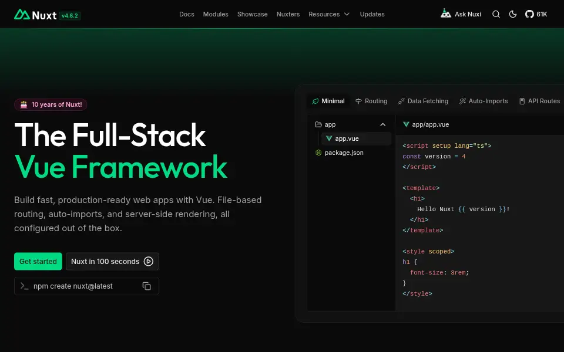Switch to the Routing tab
Screen dimensions: 564x352
pyautogui.click(x=371, y=101)
